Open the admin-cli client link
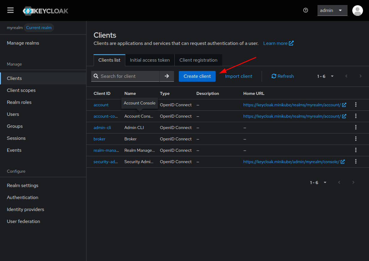The width and height of the screenshot is (369, 261). click(102, 128)
